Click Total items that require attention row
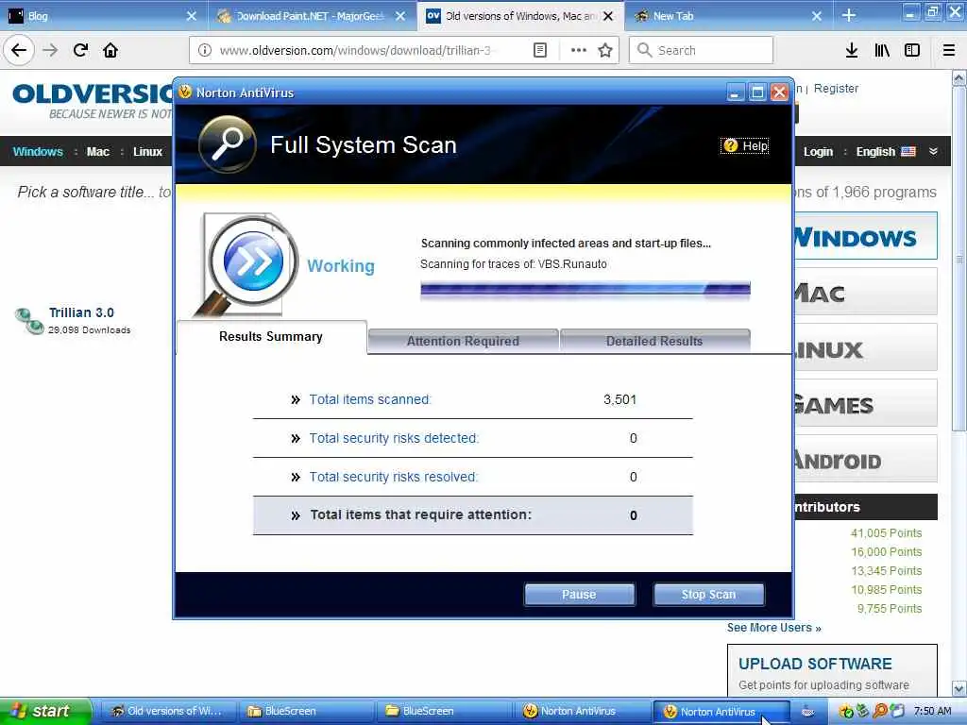This screenshot has width=967, height=725. (472, 514)
